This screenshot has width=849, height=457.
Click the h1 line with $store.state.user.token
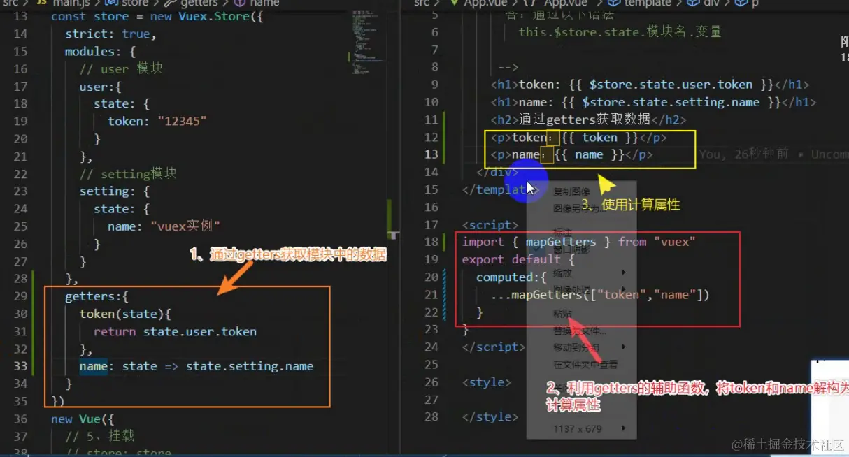650,85
